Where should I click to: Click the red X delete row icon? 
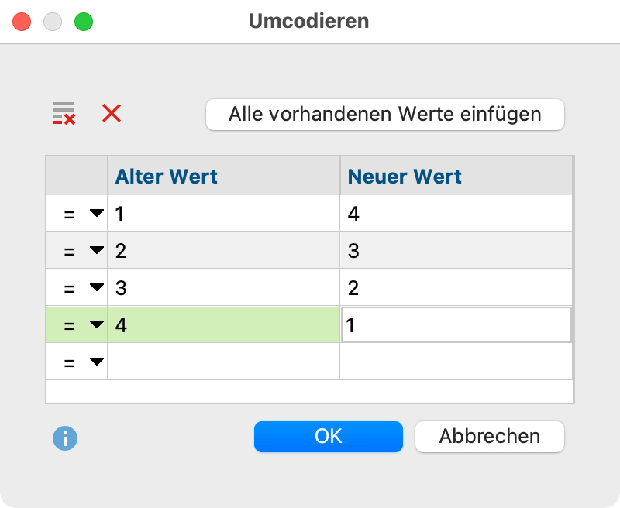click(x=112, y=114)
